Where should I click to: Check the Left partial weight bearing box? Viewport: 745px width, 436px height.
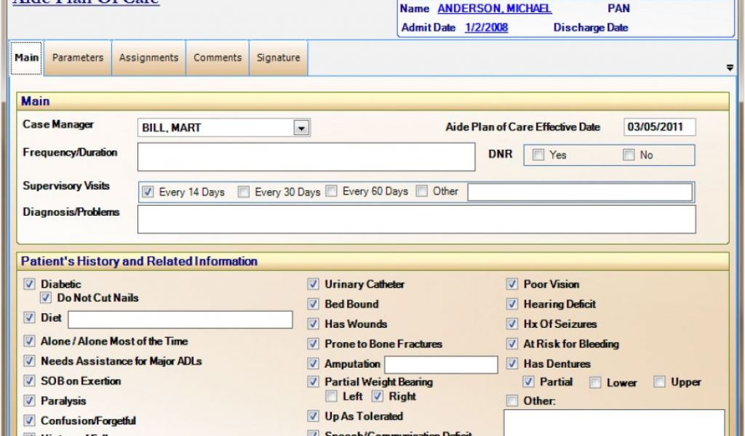332,397
